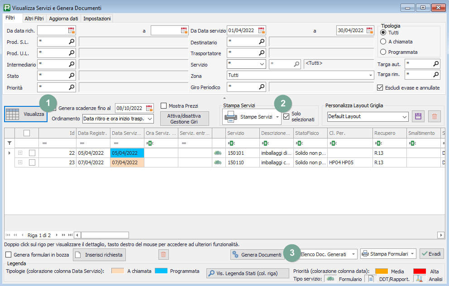Click the green truck icon in row 22
The image size is (449, 286).
[218, 153]
